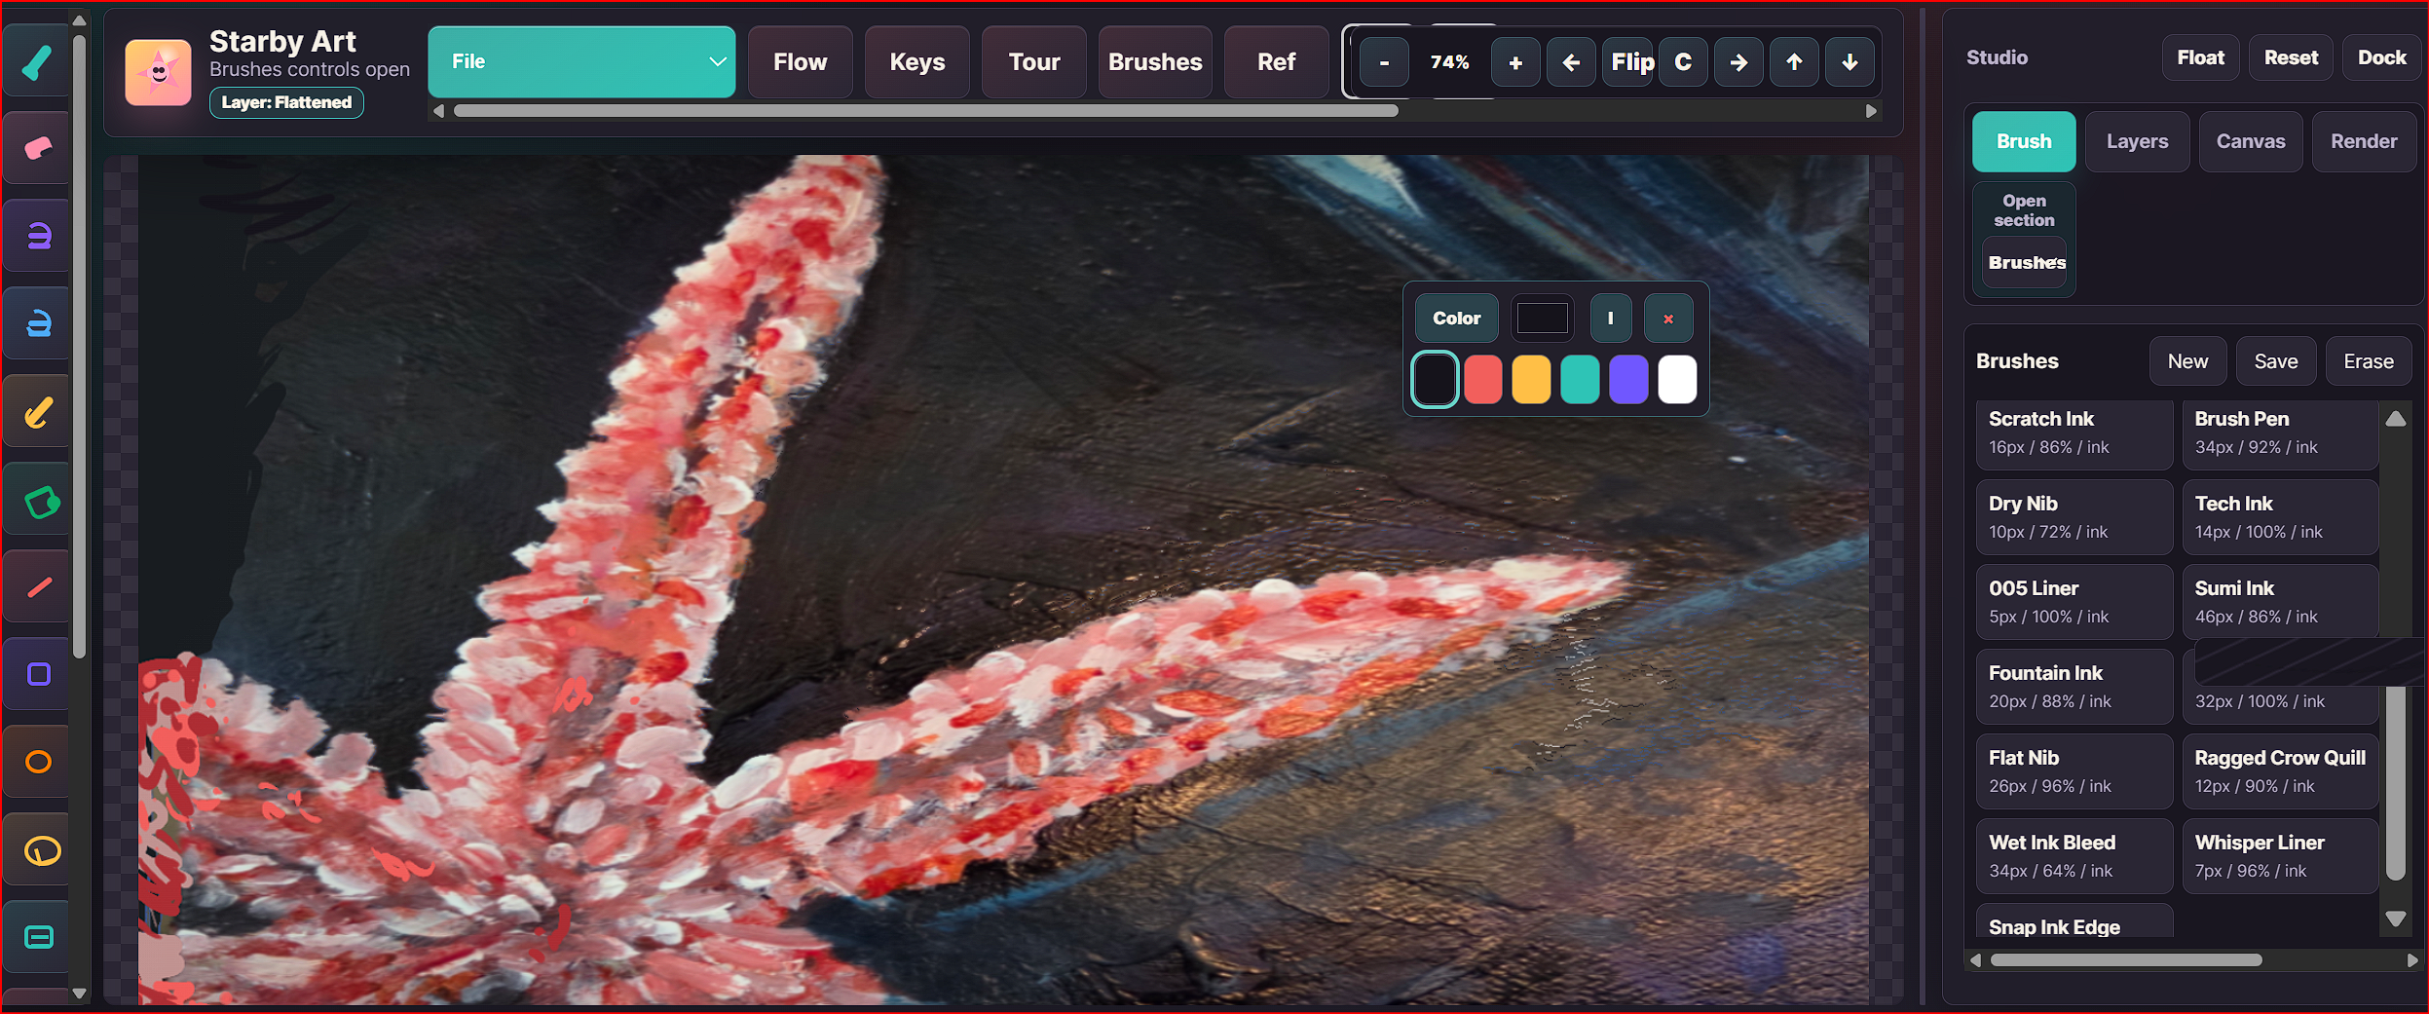Viewport: 2429px width, 1014px height.
Task: Click the Layer: Flattened badge
Action: (x=286, y=102)
